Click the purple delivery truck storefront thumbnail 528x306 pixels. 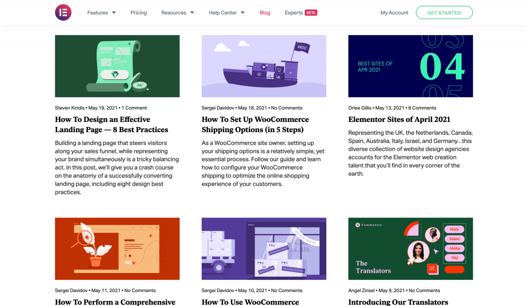pos(263,248)
